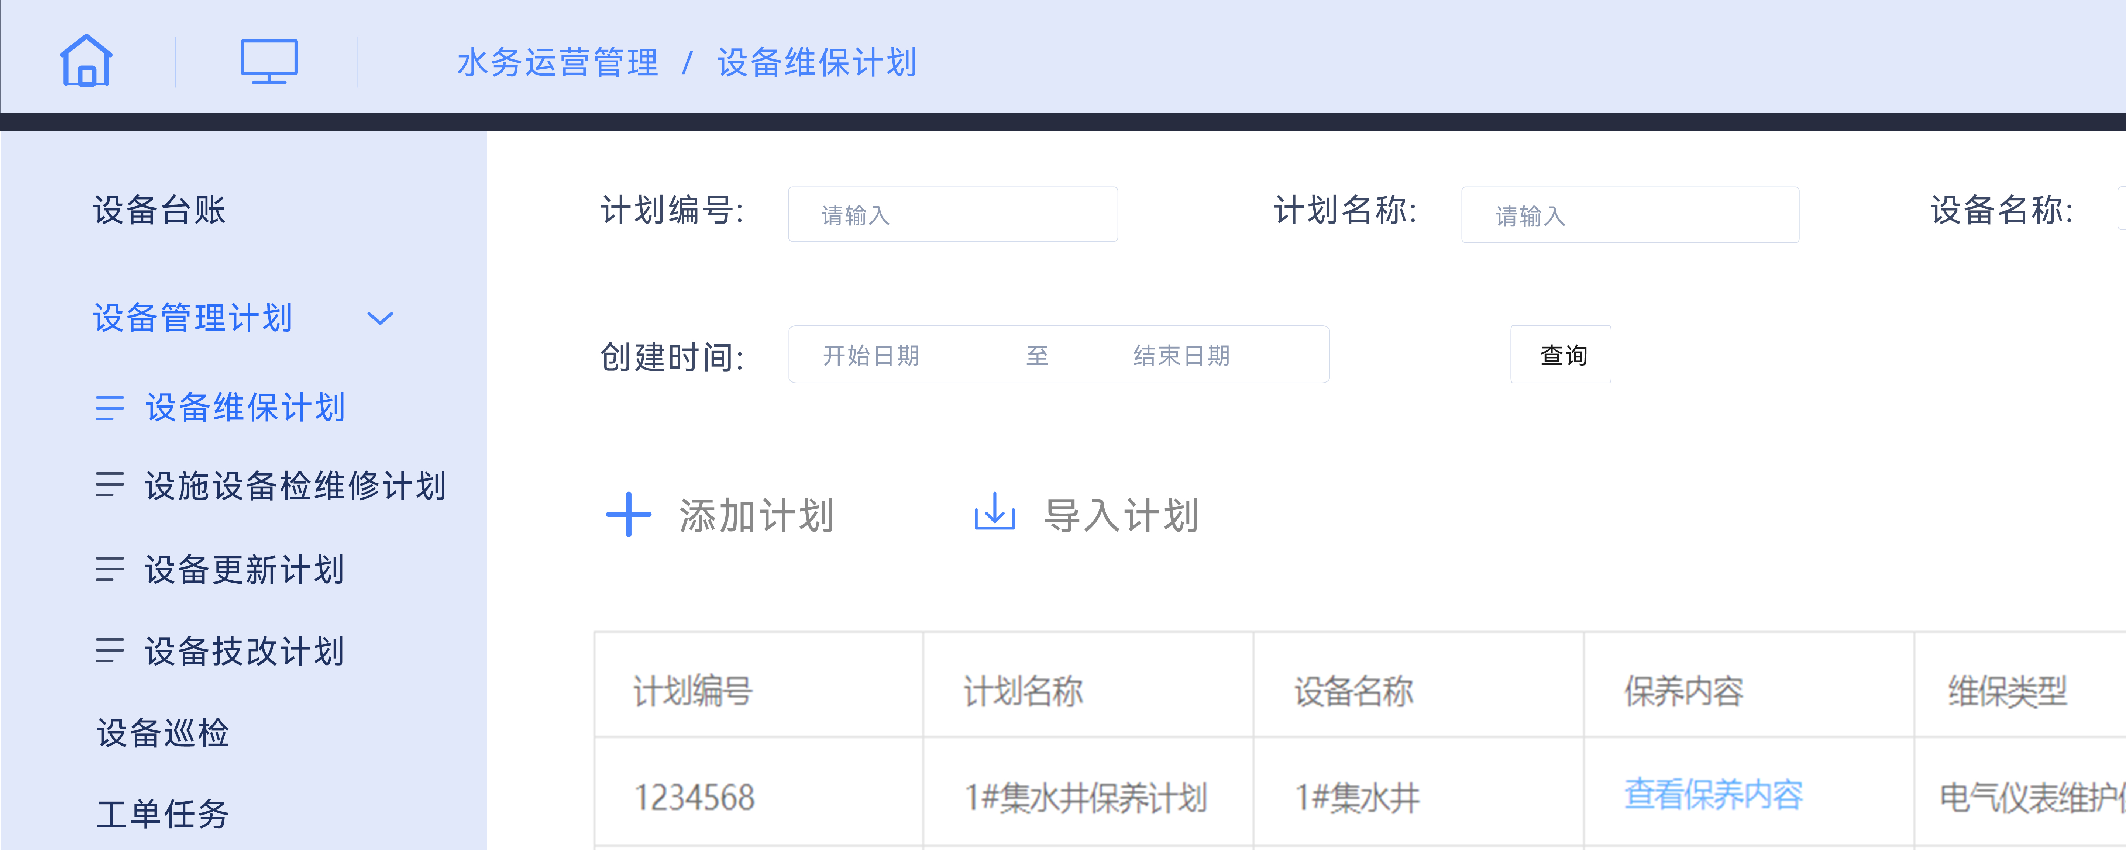The height and width of the screenshot is (850, 2126).
Task: Go to 水务运营管理 breadcrumb
Action: [558, 63]
